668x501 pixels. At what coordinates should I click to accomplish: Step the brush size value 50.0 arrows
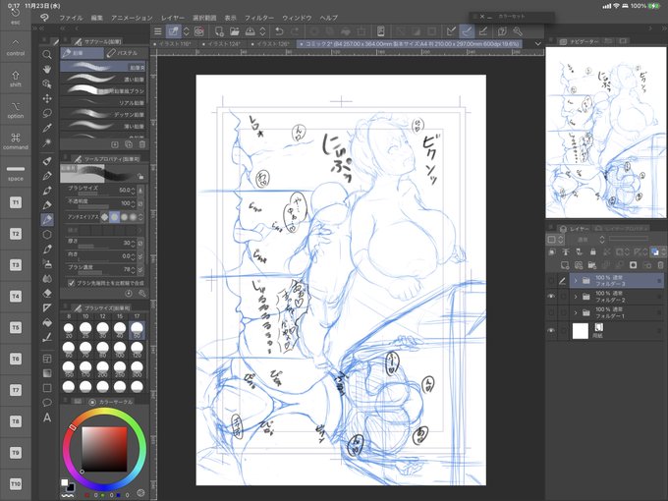(x=133, y=190)
